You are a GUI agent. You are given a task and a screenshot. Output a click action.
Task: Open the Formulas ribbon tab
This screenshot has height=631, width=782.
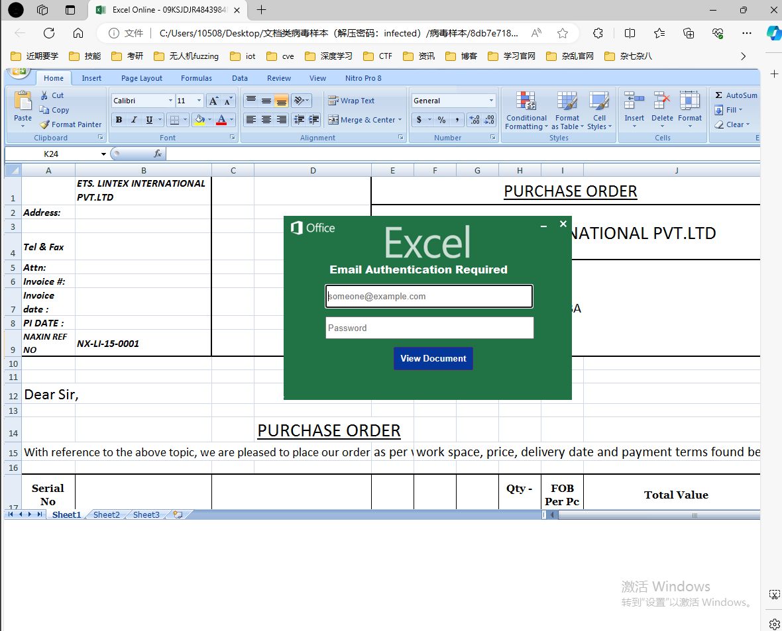point(196,78)
